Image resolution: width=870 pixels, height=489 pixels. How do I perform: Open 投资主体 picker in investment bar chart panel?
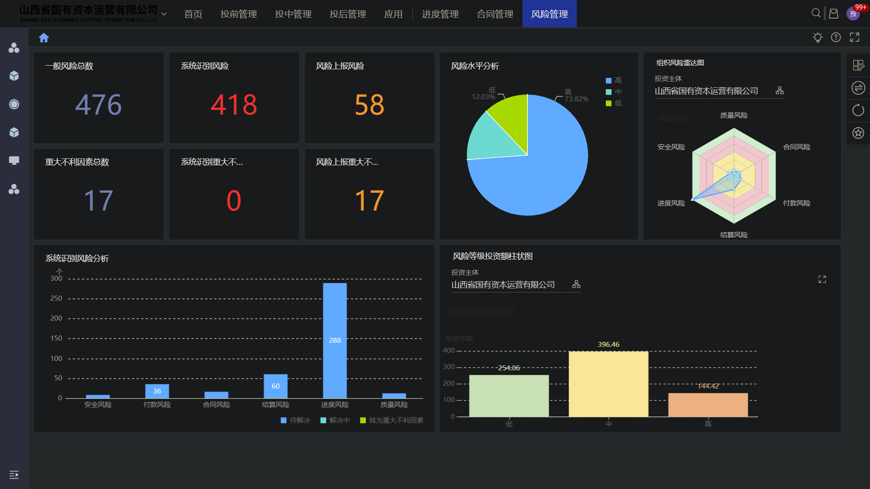coord(576,284)
